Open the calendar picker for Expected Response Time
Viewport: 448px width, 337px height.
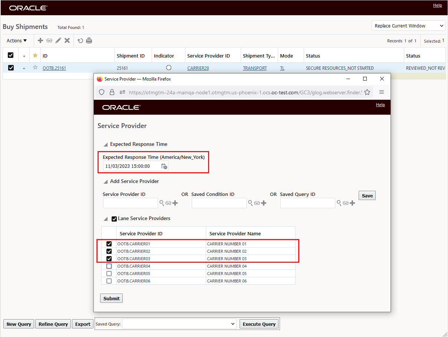point(164,166)
